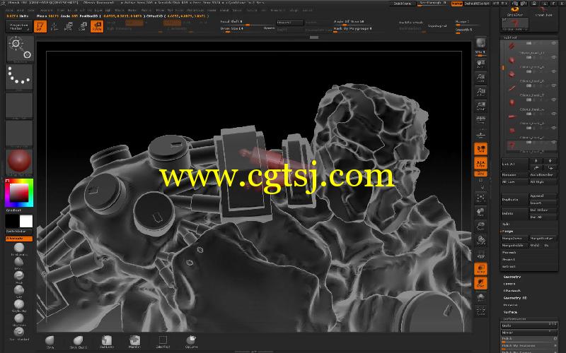Open Projection Master

tap(18, 26)
